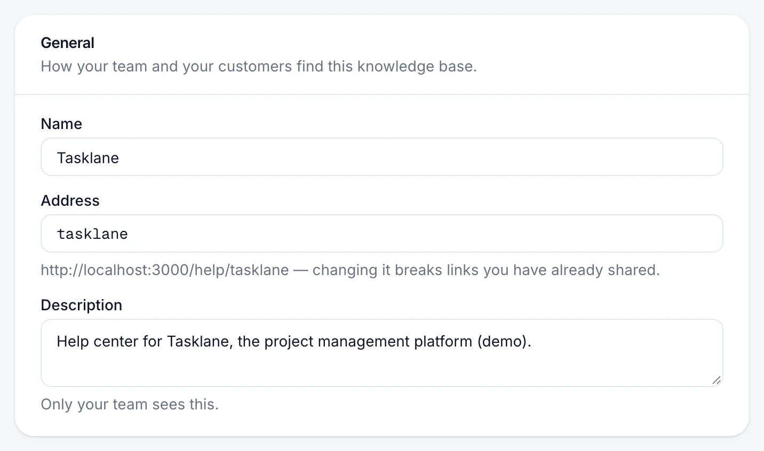Grab the Description textarea resize handle
764x451 pixels.
pyautogui.click(x=717, y=380)
